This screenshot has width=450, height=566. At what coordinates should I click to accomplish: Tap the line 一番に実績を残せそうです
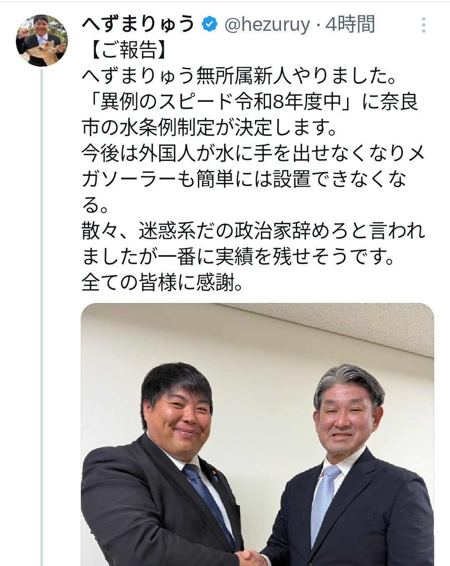click(x=238, y=257)
